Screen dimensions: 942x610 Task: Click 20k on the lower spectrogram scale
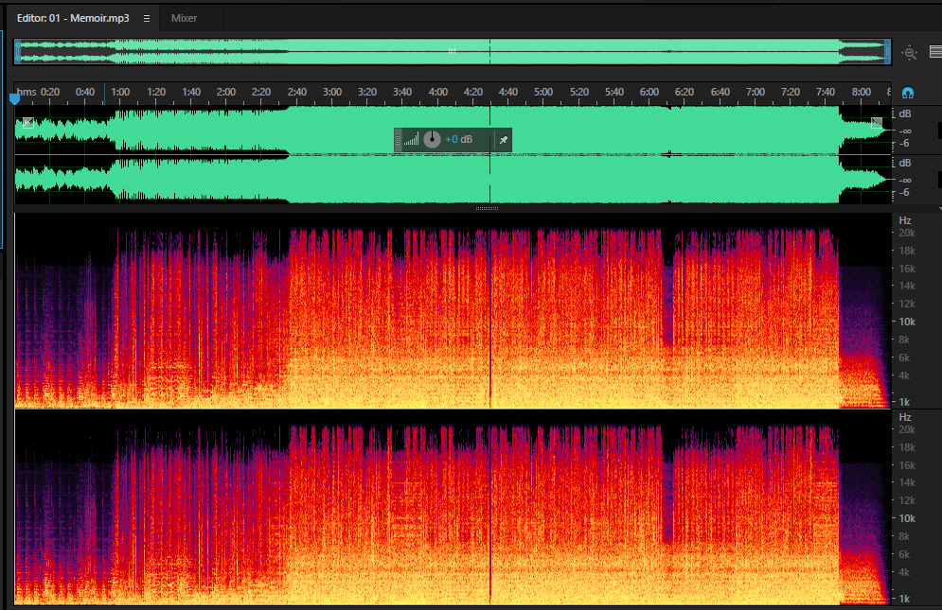[x=907, y=430]
